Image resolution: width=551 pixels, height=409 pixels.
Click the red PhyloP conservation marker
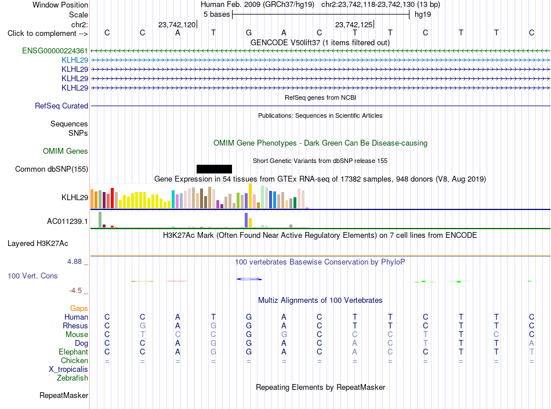(177, 281)
